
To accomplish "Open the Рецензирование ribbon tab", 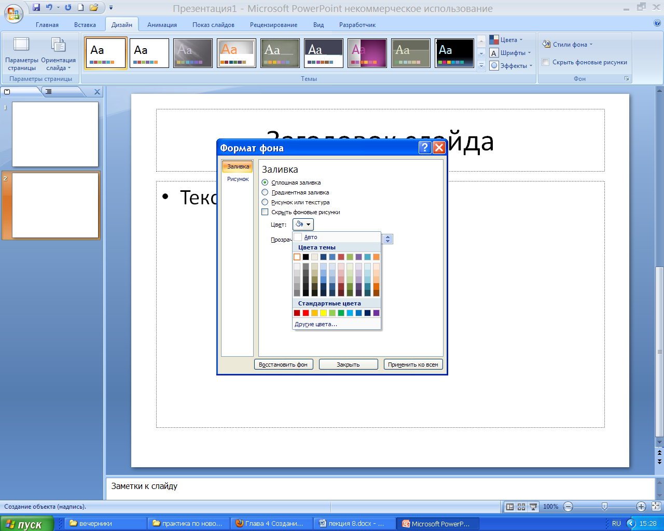I will (273, 25).
